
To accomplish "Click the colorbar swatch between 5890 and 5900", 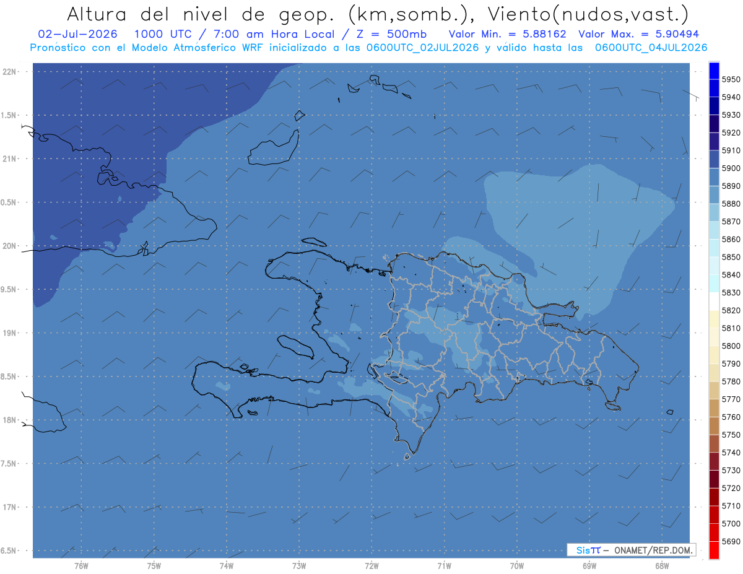I will click(714, 177).
